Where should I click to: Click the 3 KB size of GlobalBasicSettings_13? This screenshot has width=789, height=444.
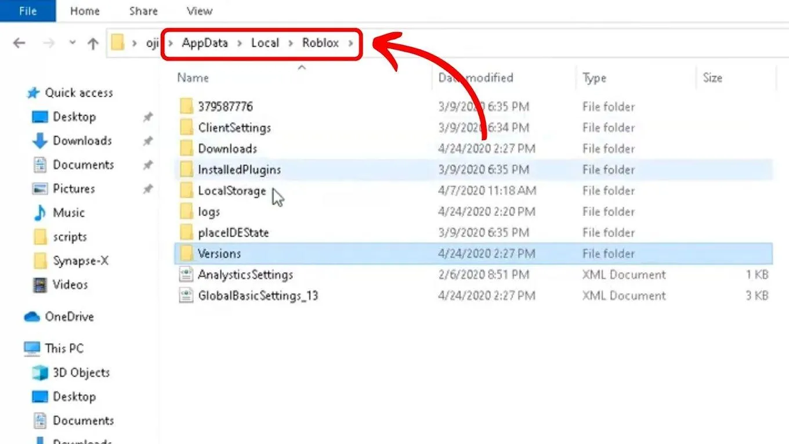tap(757, 295)
